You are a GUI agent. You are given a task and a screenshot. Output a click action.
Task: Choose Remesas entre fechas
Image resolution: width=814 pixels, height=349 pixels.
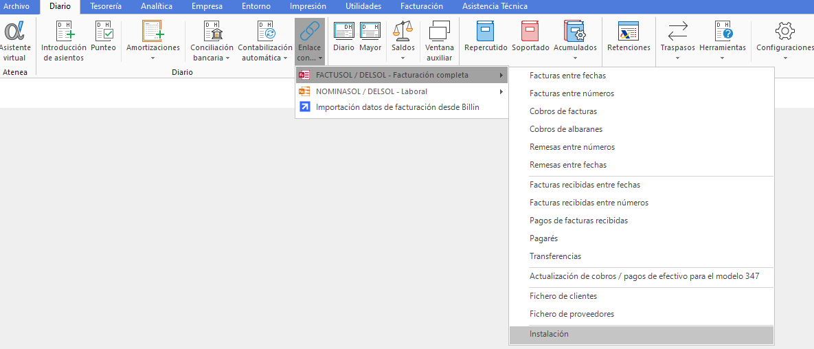tap(642, 165)
